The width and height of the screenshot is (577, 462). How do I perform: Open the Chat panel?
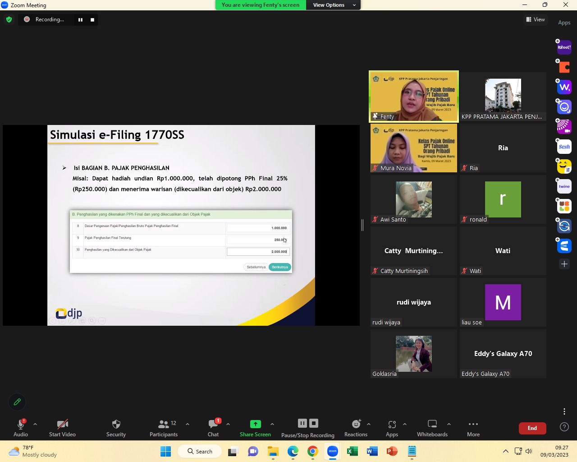(213, 428)
